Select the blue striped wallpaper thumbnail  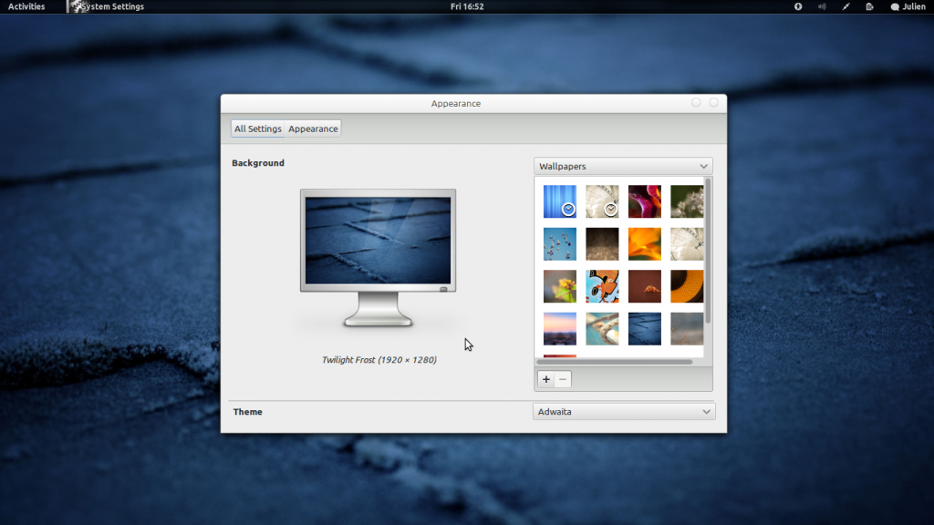coord(559,201)
